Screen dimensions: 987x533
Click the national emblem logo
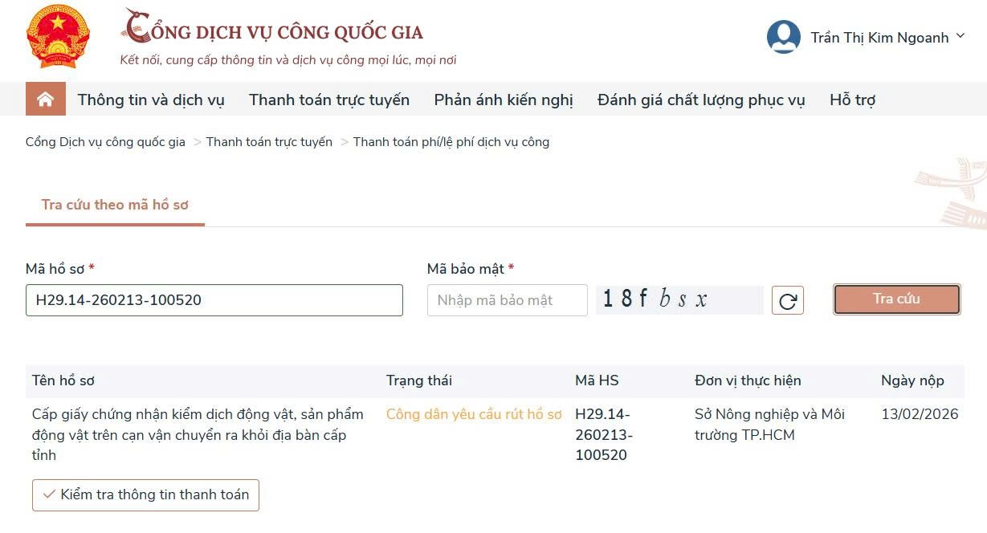(x=58, y=37)
